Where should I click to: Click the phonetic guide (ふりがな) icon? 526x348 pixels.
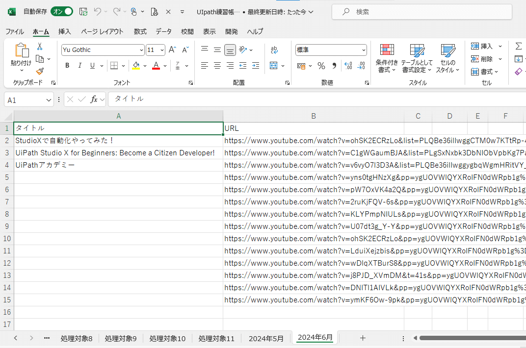pos(178,66)
